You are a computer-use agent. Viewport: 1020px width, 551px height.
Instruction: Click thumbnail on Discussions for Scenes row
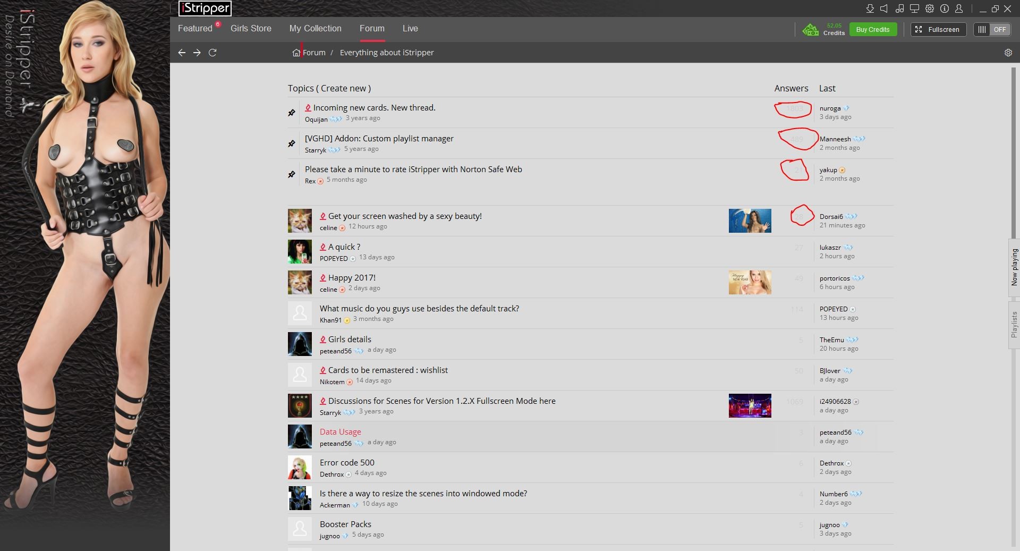750,405
